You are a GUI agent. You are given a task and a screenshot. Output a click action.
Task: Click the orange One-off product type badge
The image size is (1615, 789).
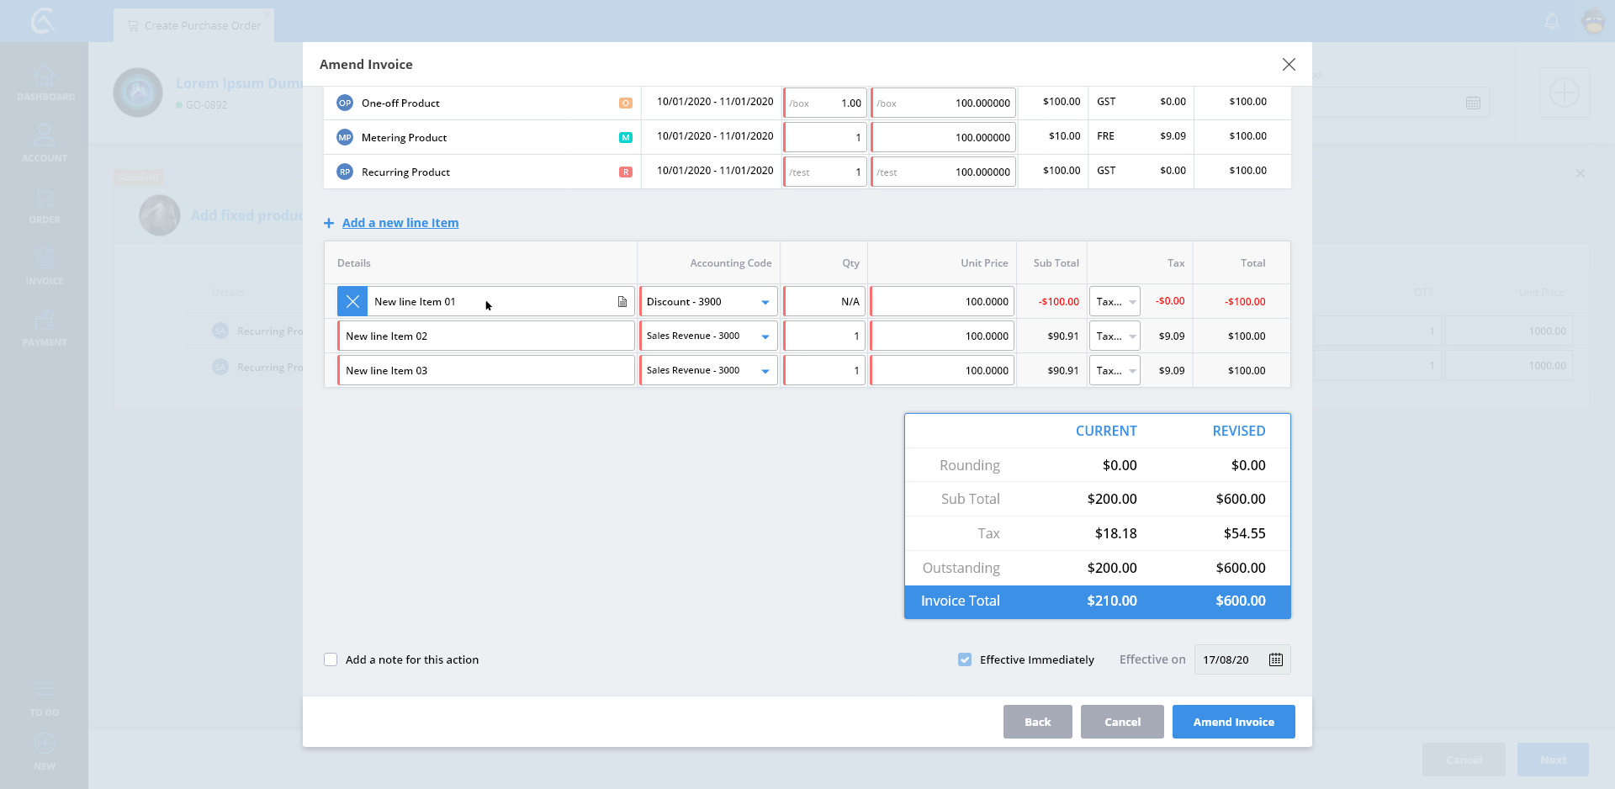tap(625, 103)
